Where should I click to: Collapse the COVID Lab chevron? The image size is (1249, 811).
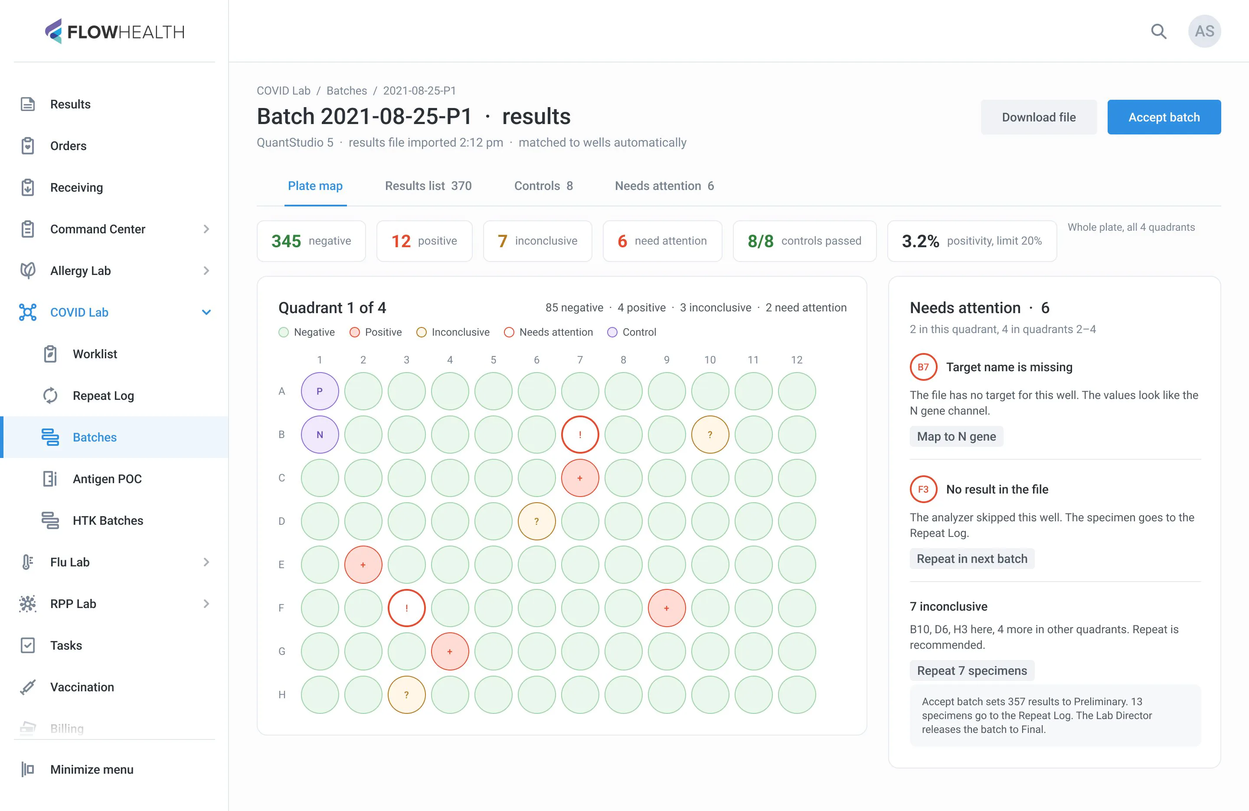[206, 312]
